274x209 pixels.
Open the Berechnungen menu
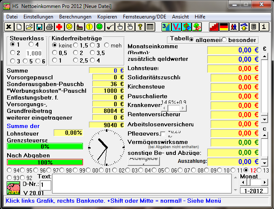pyautogui.click(x=75, y=17)
